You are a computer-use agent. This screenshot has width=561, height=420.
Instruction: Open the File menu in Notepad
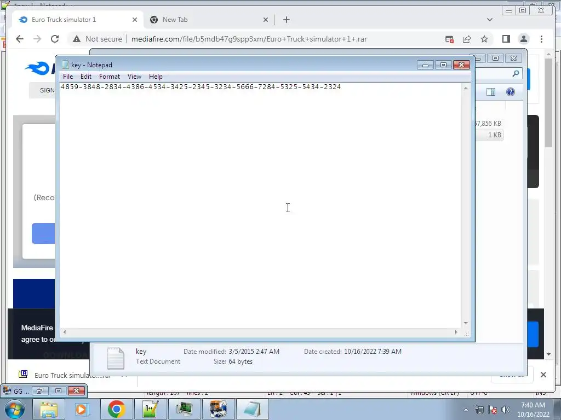coord(67,77)
